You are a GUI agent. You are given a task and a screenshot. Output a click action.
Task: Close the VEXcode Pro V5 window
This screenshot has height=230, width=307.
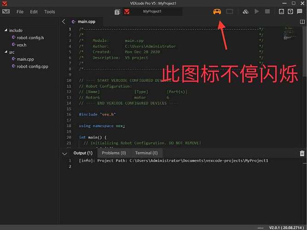tap(302, 3)
